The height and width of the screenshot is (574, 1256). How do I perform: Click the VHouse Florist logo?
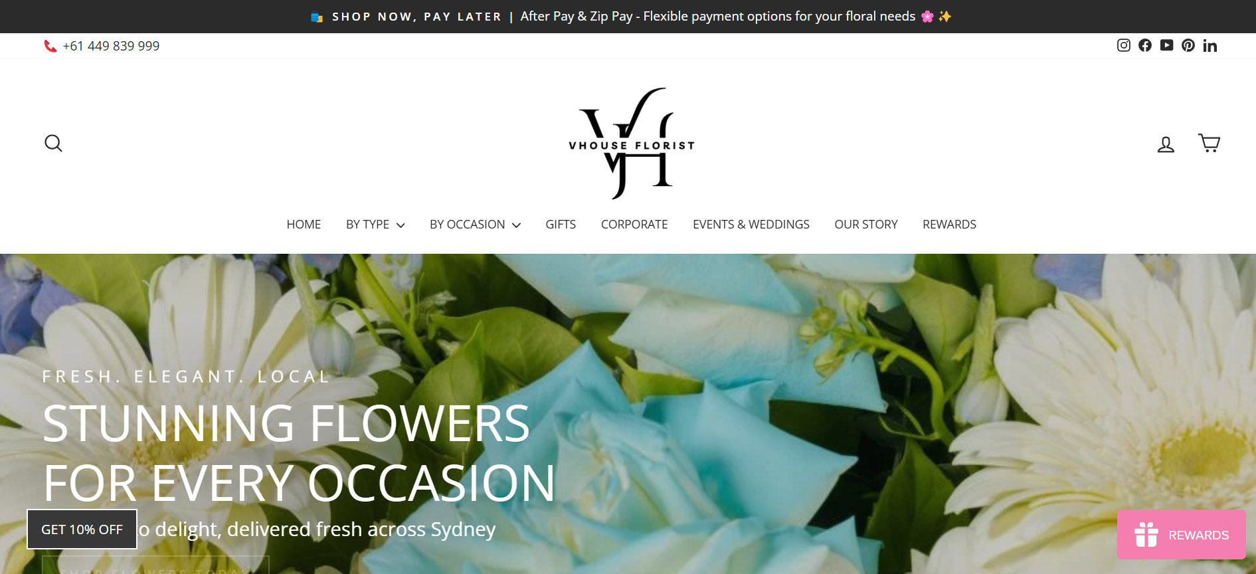pyautogui.click(x=631, y=143)
